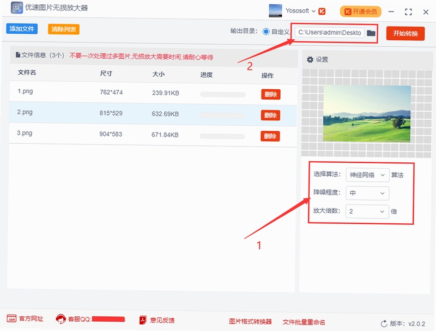Close the application window

coord(426,12)
